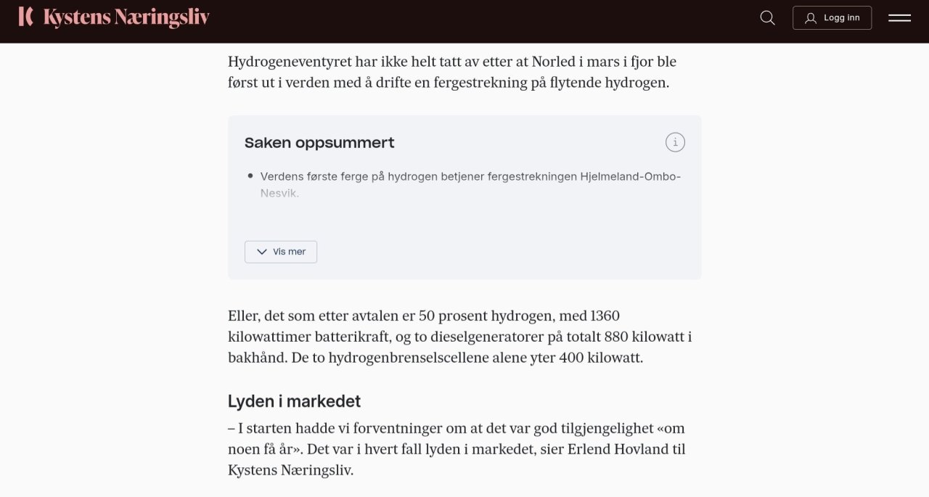Open search with the magnifier icon
Screen dimensions: 929x497
(767, 18)
